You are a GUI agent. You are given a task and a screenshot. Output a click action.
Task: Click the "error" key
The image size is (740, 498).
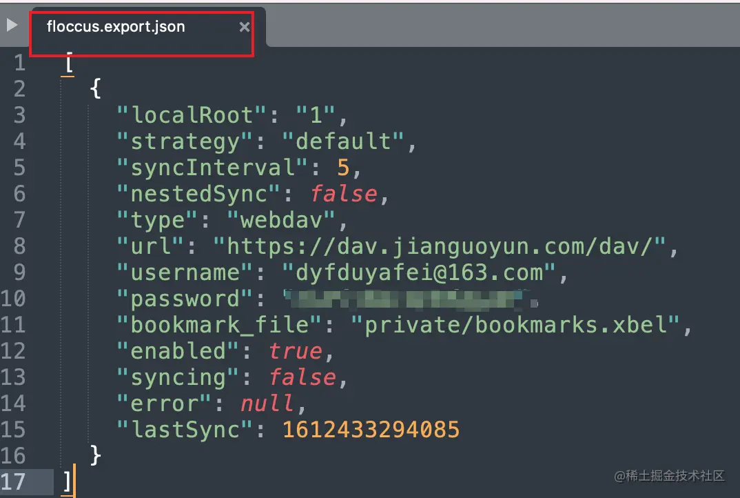164,403
